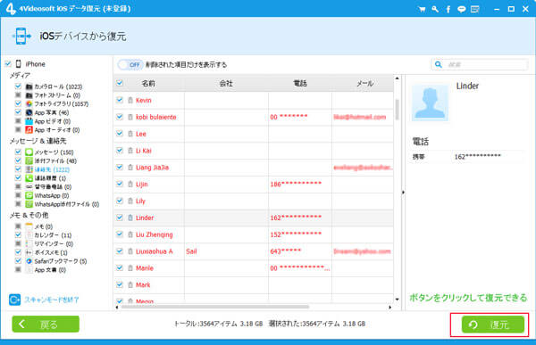
Task: Click the exit scan mode icon
Action: (14, 300)
